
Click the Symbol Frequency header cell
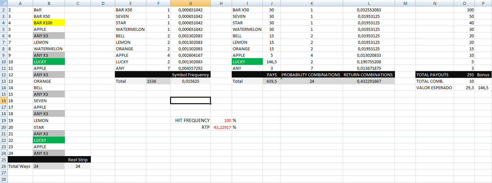click(190, 75)
